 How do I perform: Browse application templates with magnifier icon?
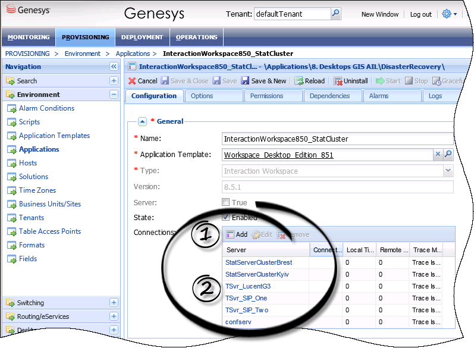tap(448, 155)
